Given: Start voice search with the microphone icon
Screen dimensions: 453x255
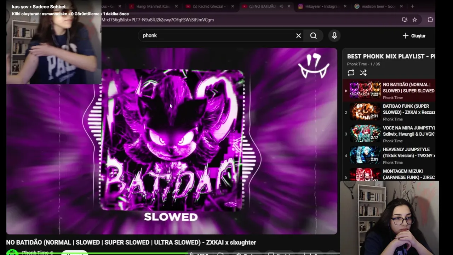Looking at the screenshot, I should click(x=334, y=35).
